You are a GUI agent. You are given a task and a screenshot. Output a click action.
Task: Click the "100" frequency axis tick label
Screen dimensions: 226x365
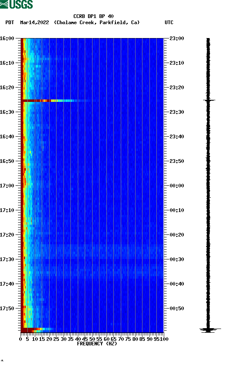pyautogui.click(x=164, y=339)
